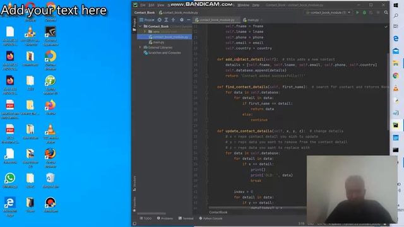Viewport: 404px width, 227px height.
Task: Open Mail app from taskbar
Action: [396, 51]
